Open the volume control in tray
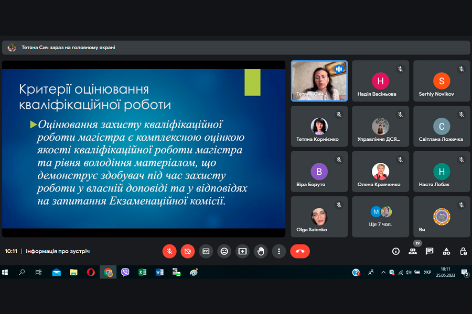The height and width of the screenshot is (314, 472). 409,272
